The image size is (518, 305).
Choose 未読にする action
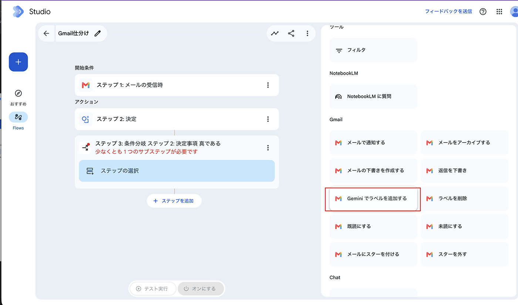click(x=464, y=227)
